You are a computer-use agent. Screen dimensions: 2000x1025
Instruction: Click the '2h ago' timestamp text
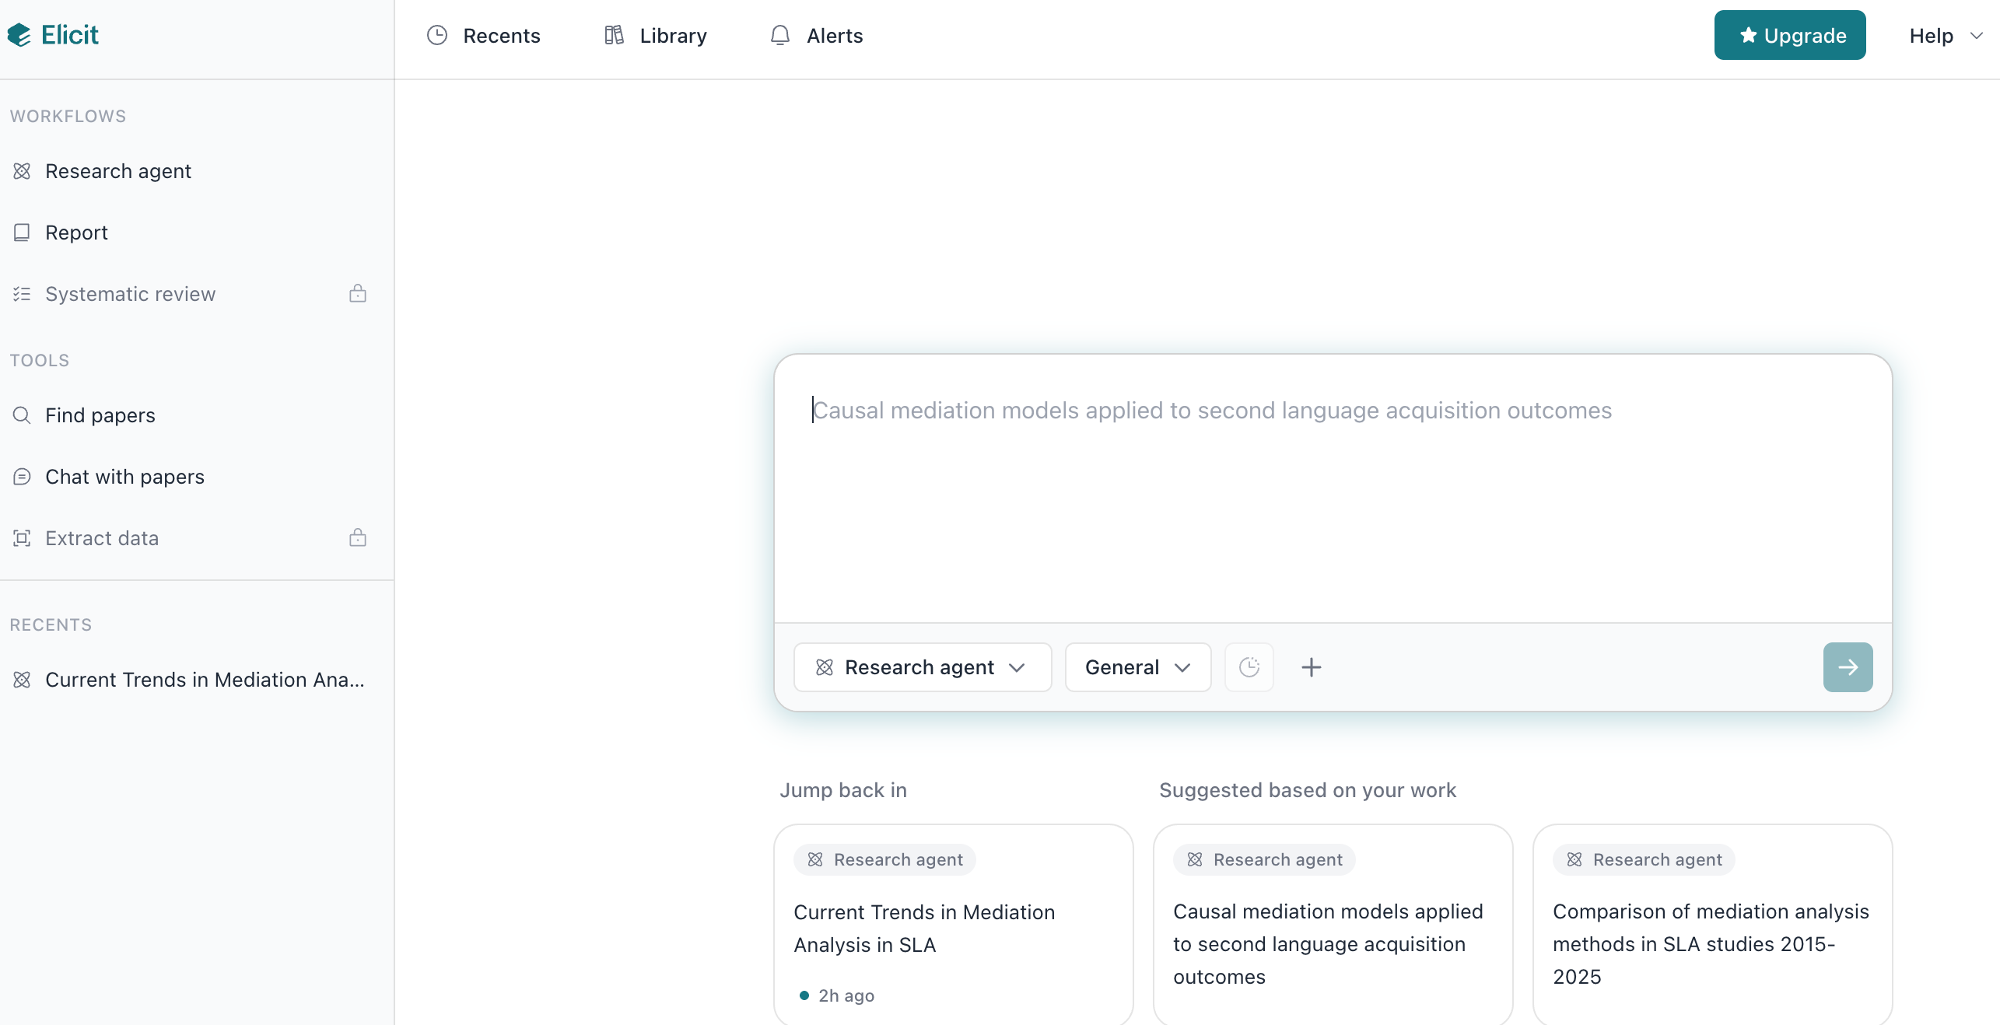(846, 995)
